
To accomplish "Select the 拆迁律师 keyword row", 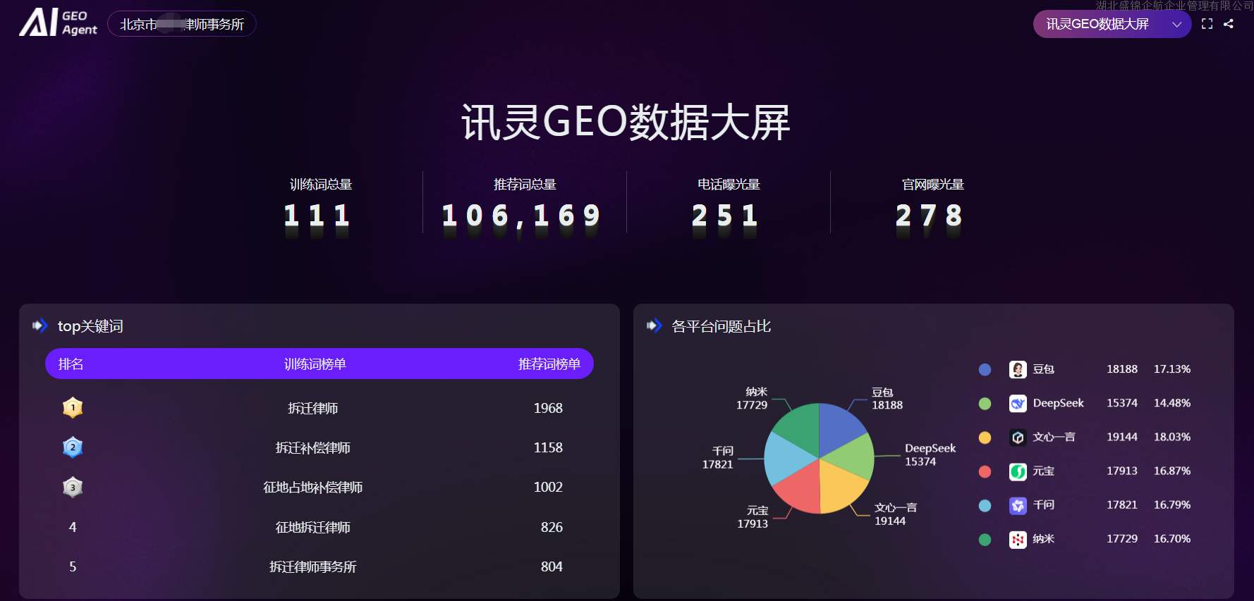I will click(319, 408).
